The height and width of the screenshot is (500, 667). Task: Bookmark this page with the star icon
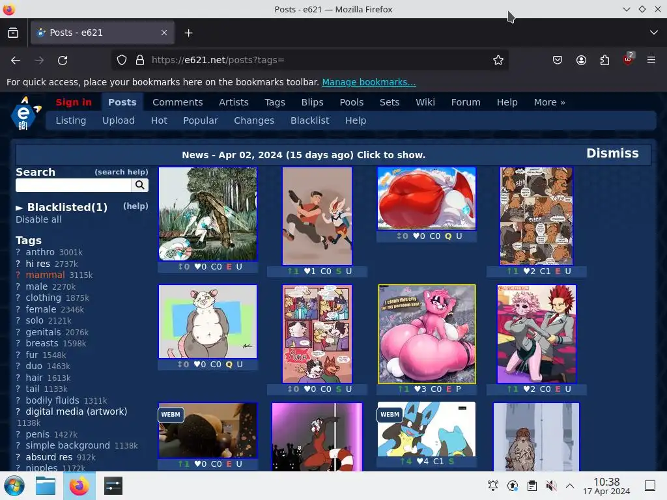498,60
